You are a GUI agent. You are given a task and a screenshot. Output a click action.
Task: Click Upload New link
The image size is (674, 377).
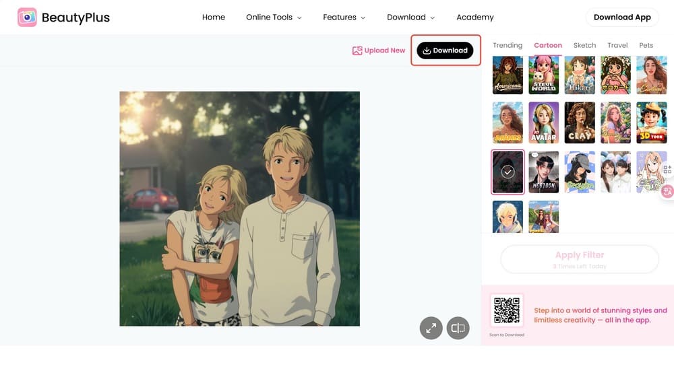(x=384, y=50)
